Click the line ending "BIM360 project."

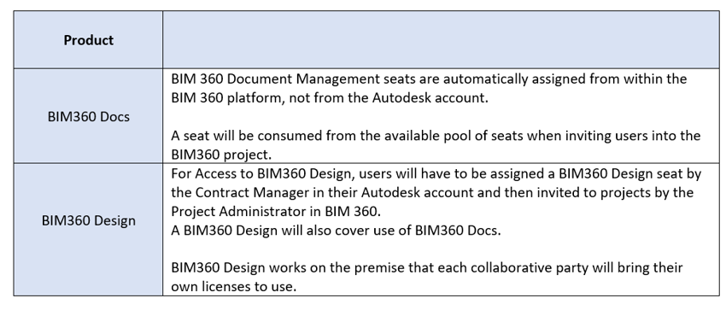click(218, 155)
